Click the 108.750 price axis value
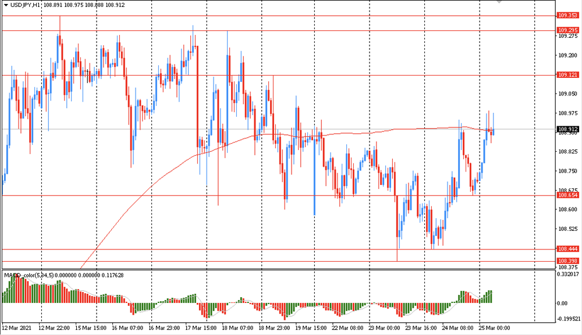The height and width of the screenshot is (335, 582). 568,171
